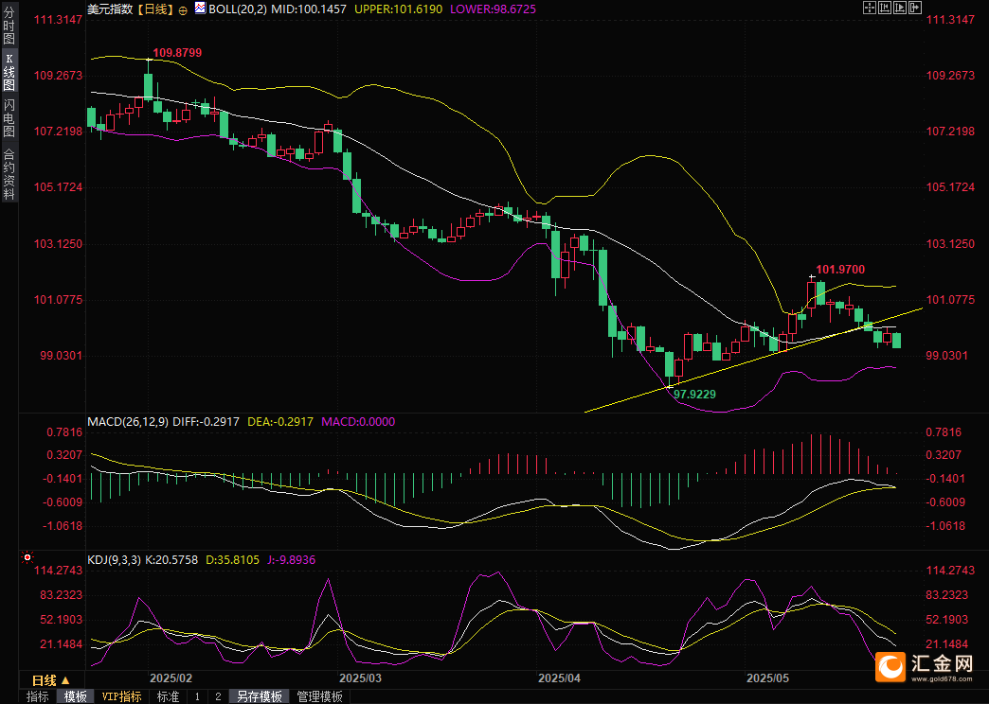
Task: Open MACD(26,12,9) indicator settings
Action: tap(128, 422)
